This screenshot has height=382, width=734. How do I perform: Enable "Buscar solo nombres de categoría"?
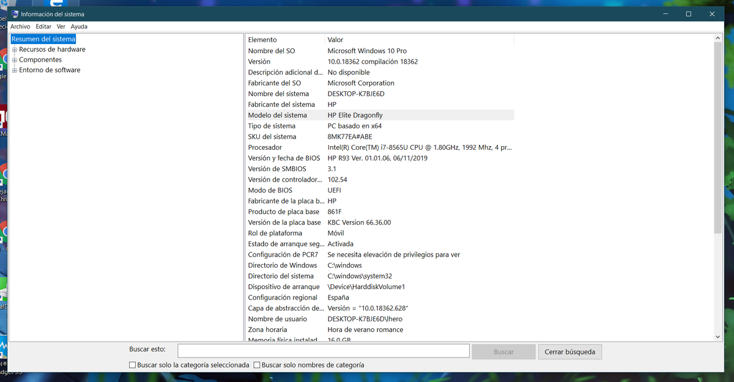256,364
